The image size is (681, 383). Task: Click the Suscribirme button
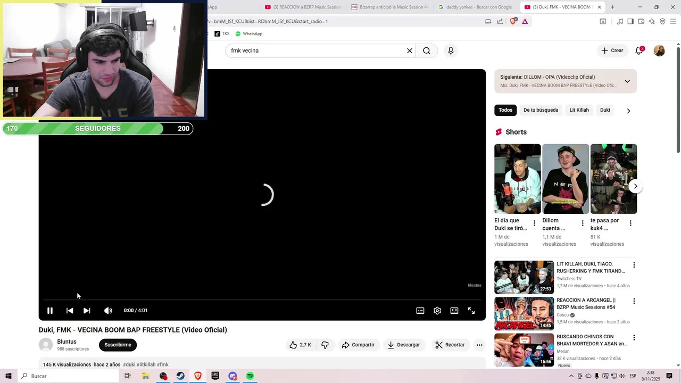coord(118,345)
